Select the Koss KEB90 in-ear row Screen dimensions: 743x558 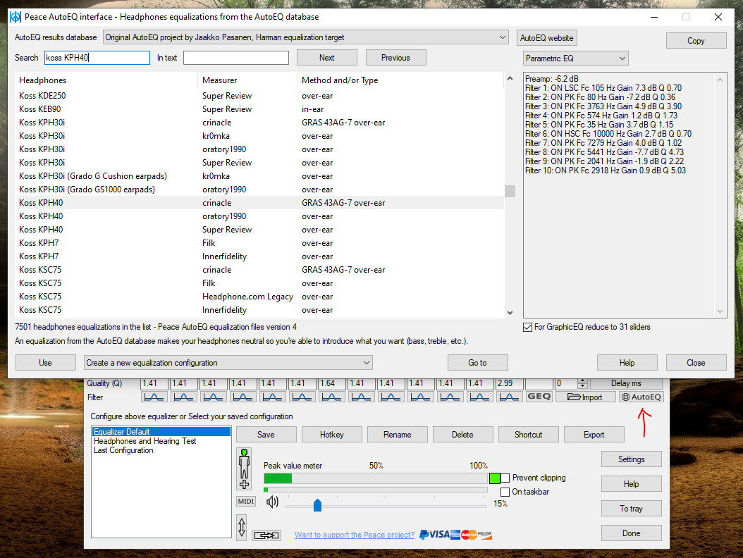(261, 109)
